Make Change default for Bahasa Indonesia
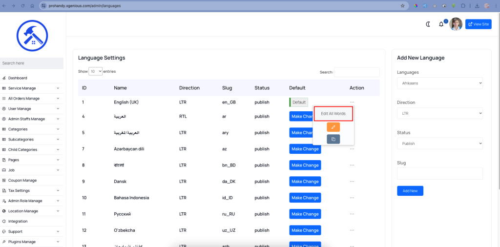Image resolution: width=500 pixels, height=247 pixels. click(x=305, y=198)
